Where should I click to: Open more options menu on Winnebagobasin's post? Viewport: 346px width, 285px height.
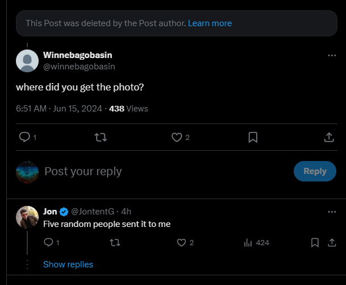pyautogui.click(x=332, y=55)
